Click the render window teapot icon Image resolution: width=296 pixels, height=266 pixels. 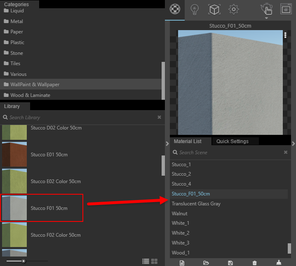(286, 9)
